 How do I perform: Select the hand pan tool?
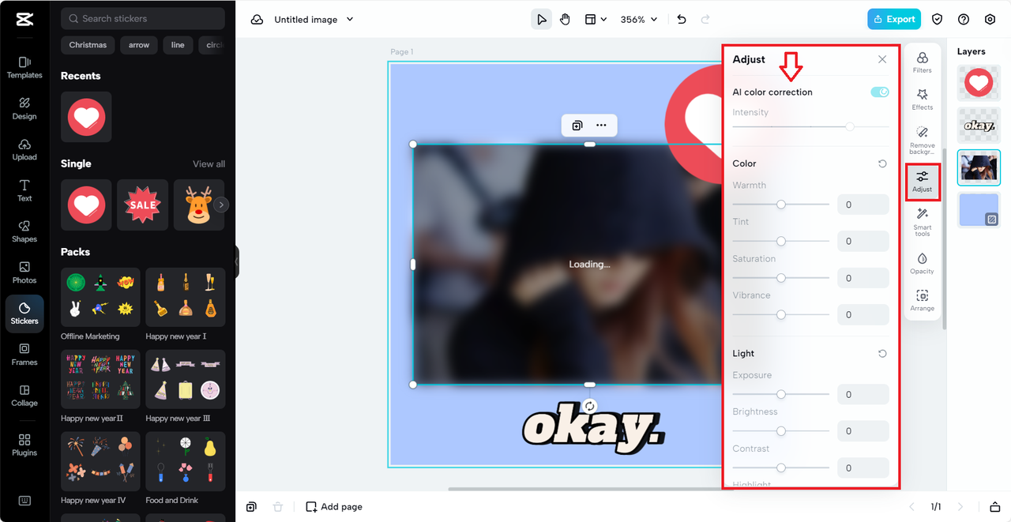pos(565,20)
